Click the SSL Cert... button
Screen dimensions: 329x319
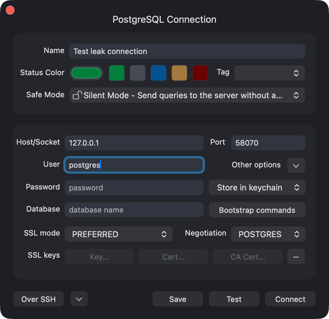pos(173,256)
